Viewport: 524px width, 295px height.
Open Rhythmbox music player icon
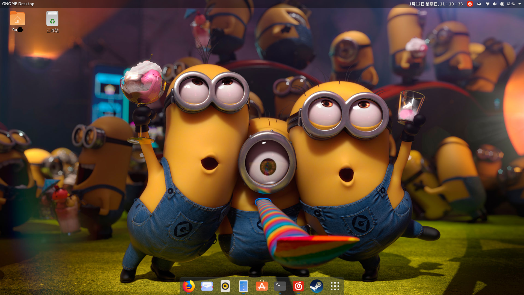click(225, 286)
